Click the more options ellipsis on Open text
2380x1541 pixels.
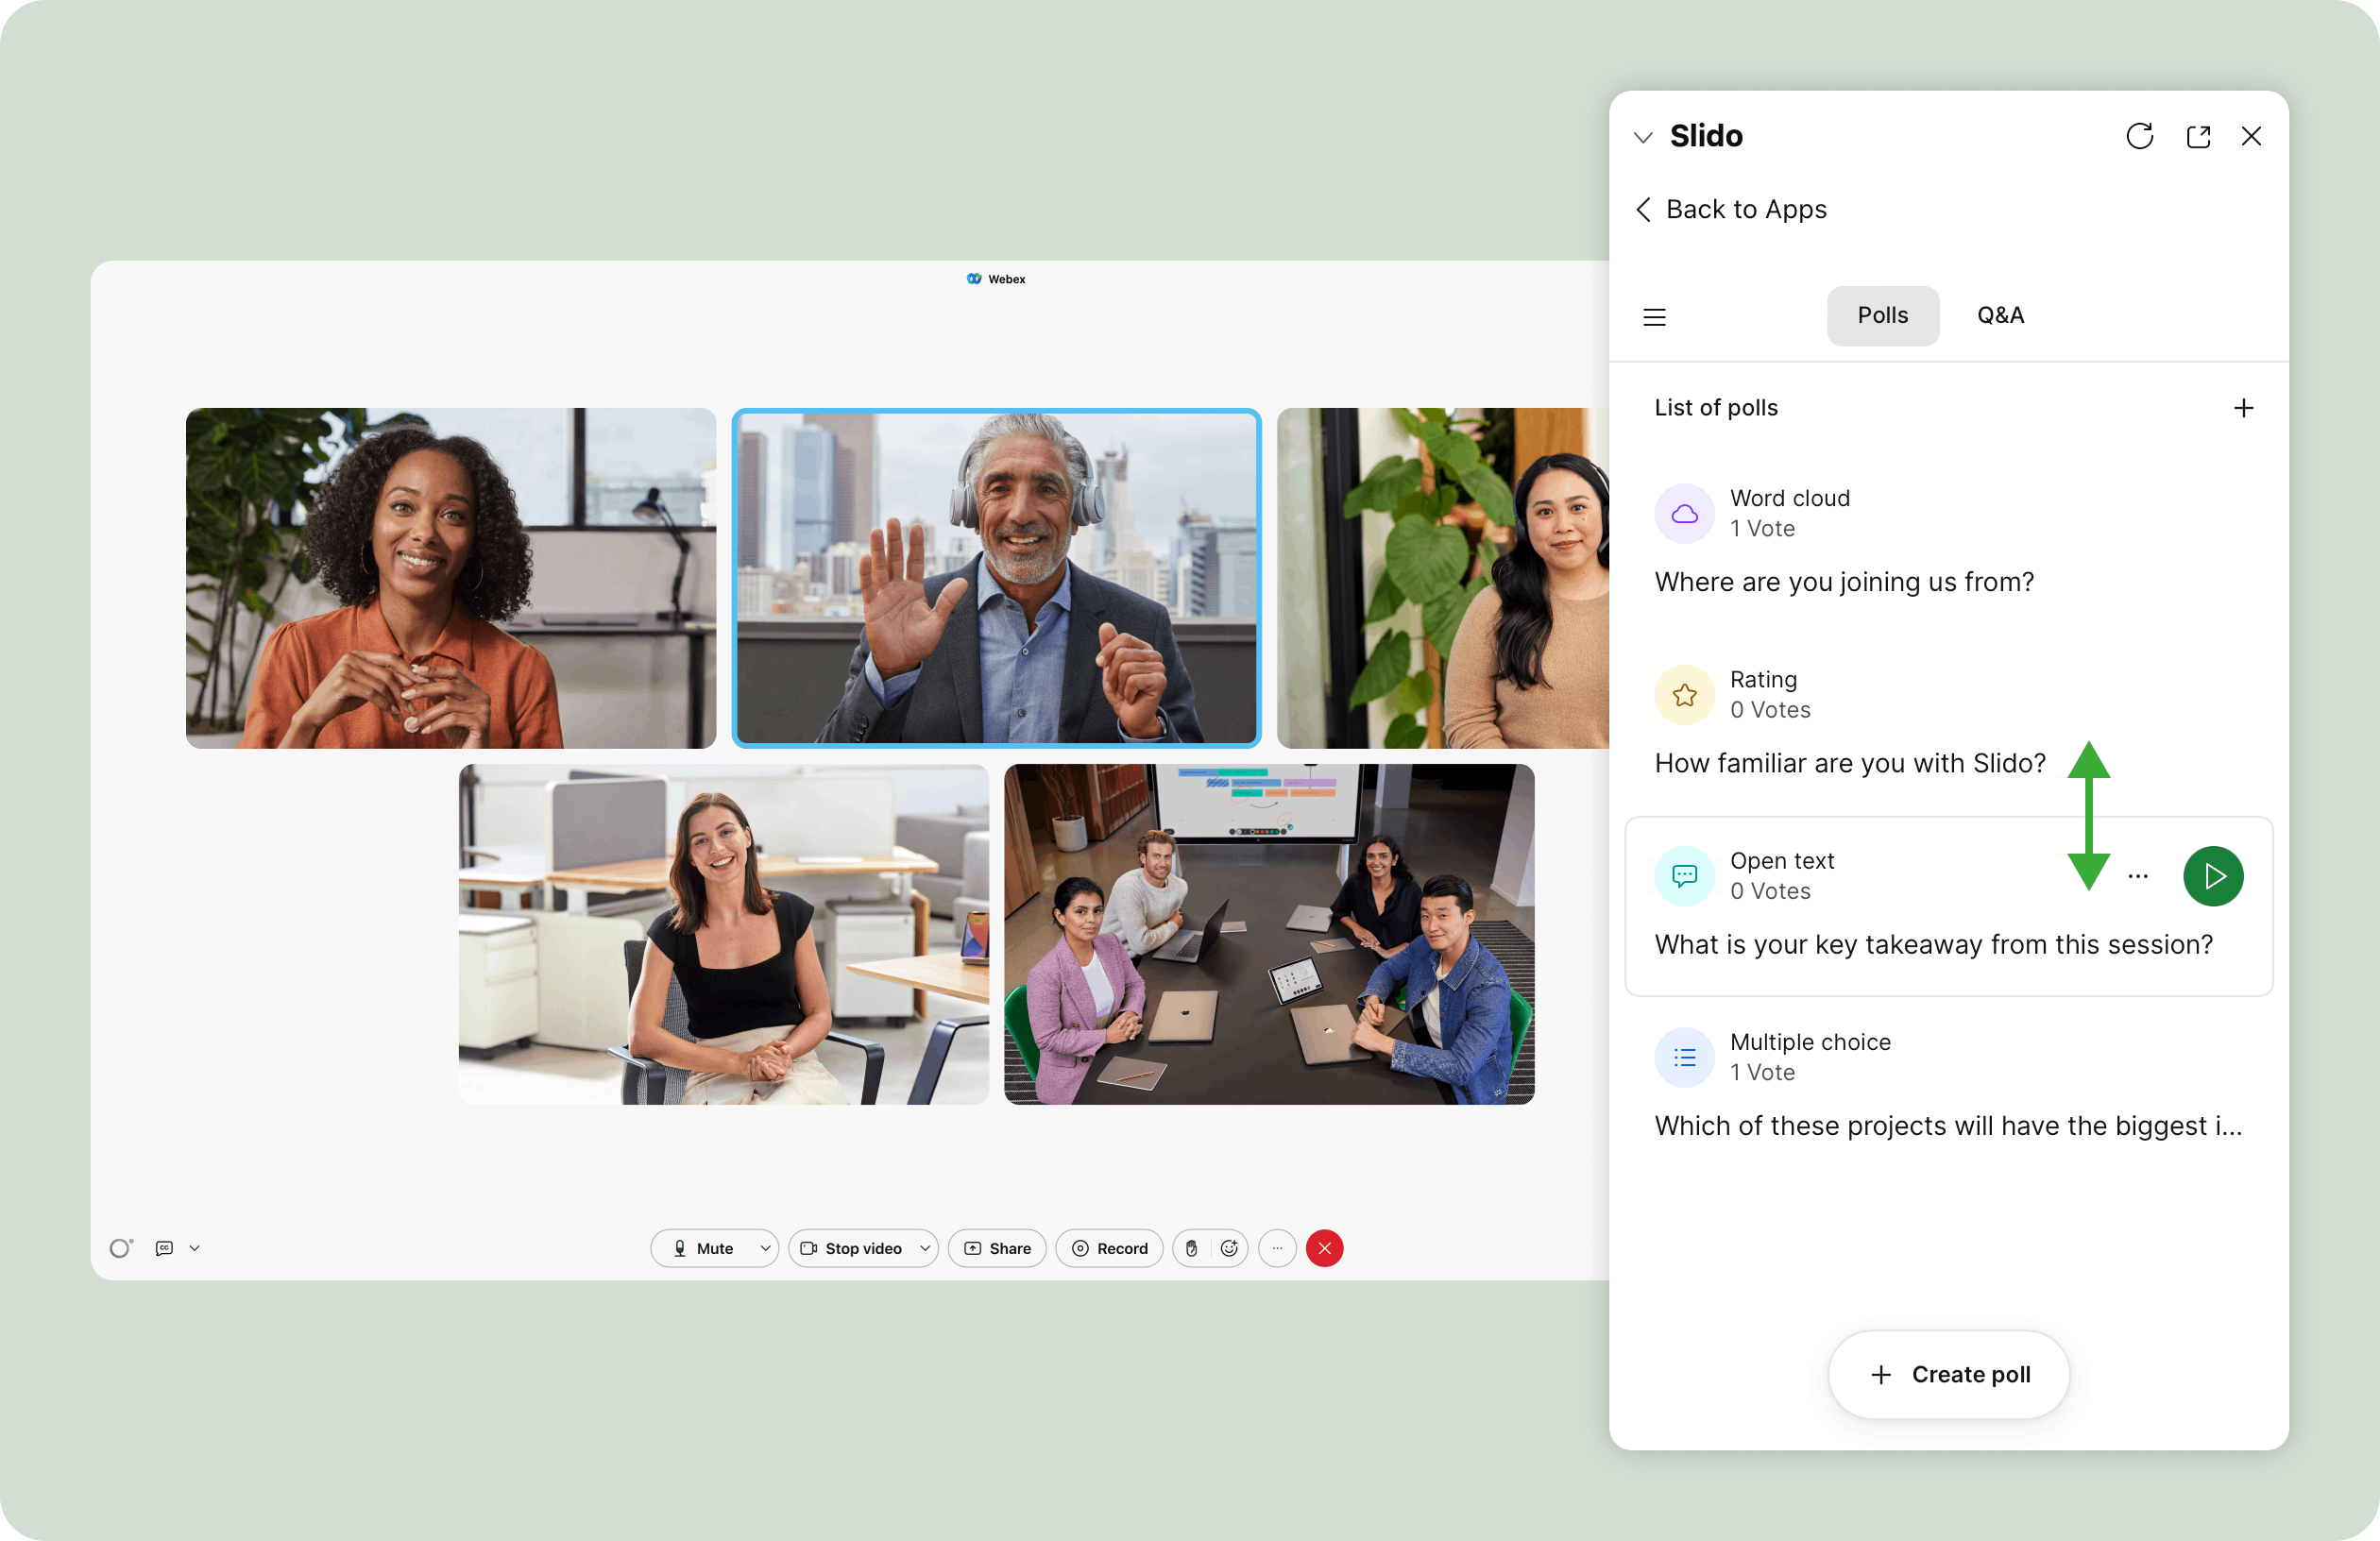click(x=2139, y=873)
